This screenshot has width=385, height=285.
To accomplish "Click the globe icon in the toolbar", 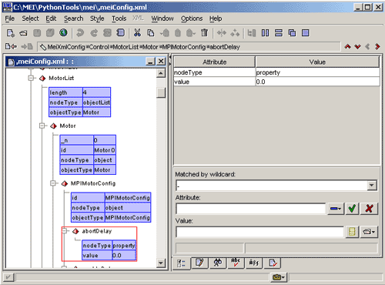I will click(63, 32).
